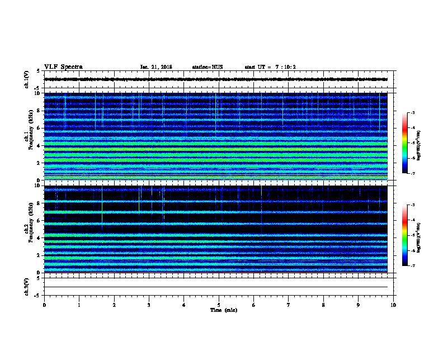Screen dimensions: 443x342
Task: Click inside the ch.1 spectrogram panel
Action: (216, 136)
